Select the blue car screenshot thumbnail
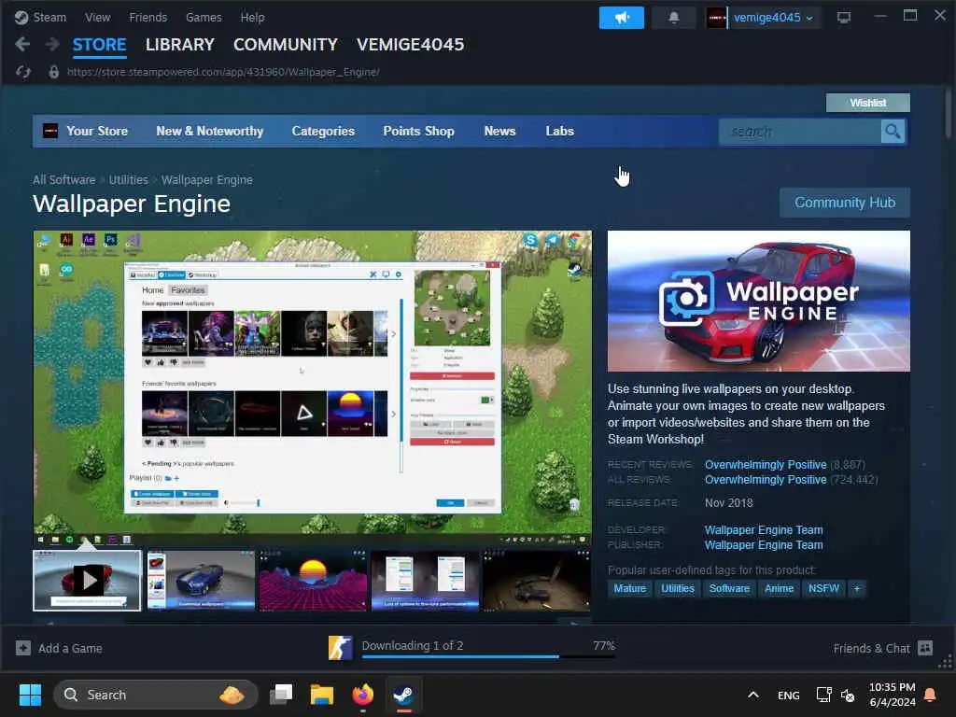 [x=202, y=581]
